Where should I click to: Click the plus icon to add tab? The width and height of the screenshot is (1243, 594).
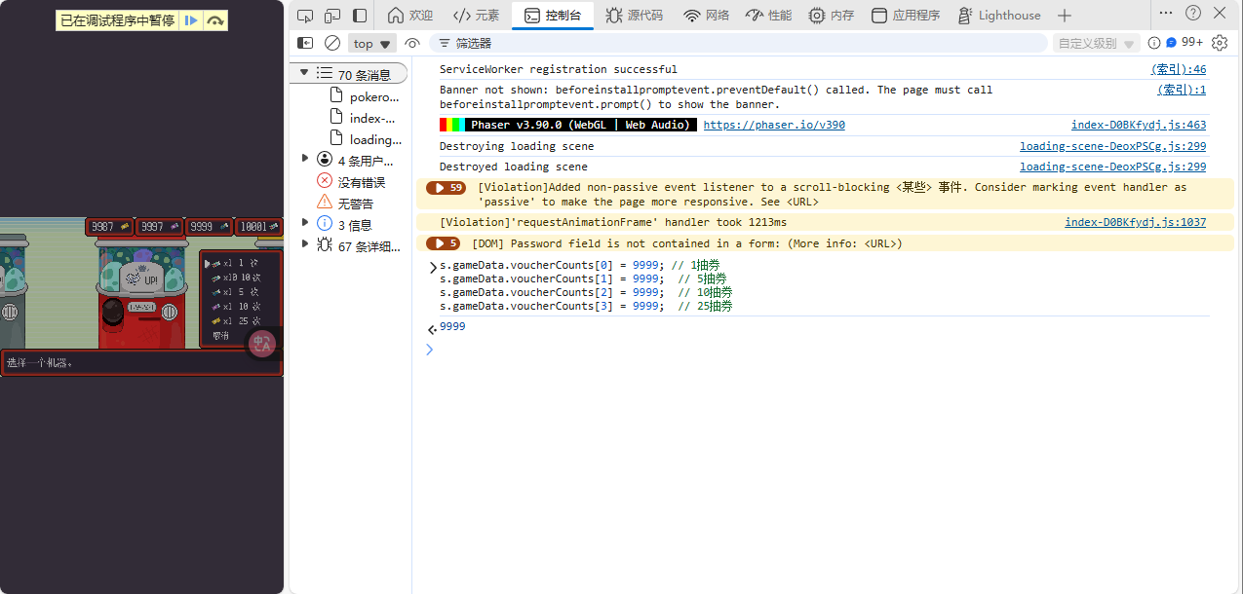point(1065,16)
